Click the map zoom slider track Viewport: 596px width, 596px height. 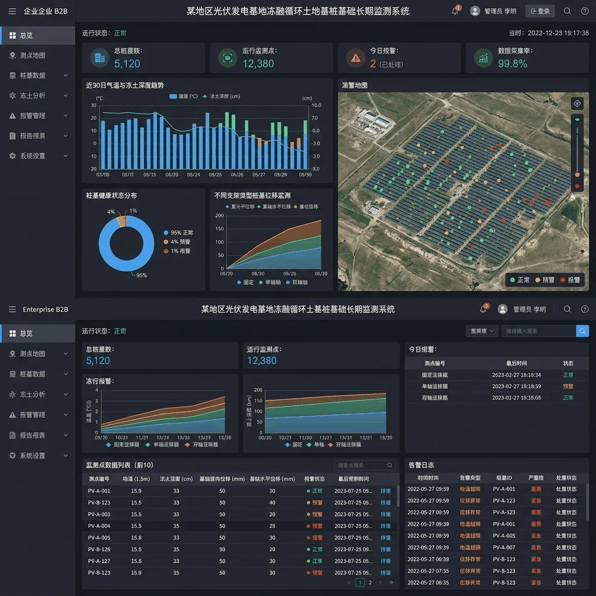(577, 148)
